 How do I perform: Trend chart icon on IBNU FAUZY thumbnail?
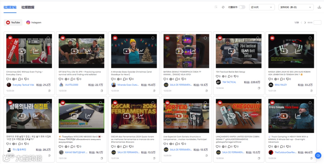coord(298,51)
